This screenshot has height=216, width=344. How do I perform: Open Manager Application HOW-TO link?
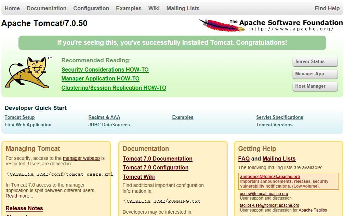point(101,79)
